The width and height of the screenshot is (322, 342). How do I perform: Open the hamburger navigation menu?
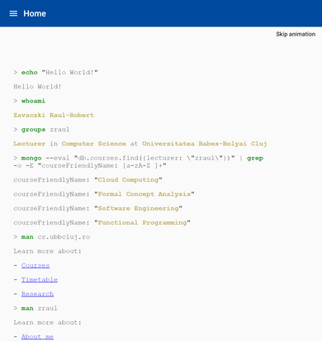tap(13, 13)
